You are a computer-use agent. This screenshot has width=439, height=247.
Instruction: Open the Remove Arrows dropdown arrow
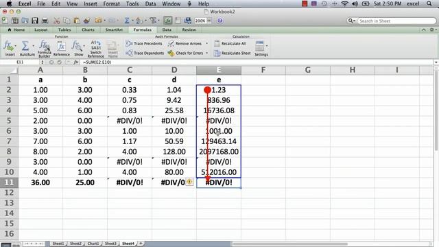click(x=207, y=43)
